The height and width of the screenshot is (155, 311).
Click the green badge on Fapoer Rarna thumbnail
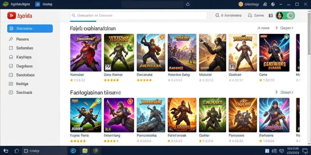[98, 101]
